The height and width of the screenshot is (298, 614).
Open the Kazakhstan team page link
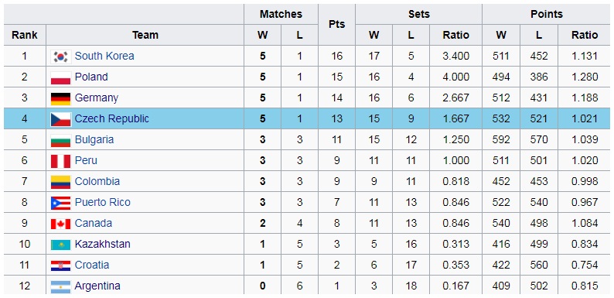click(102, 244)
